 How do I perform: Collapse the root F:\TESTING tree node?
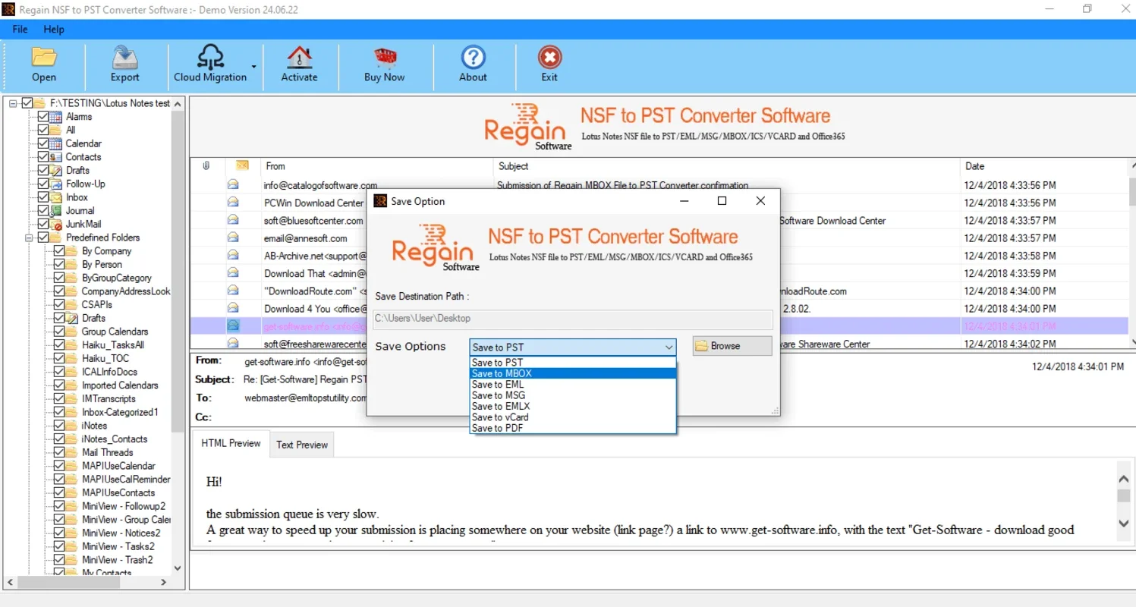14,103
